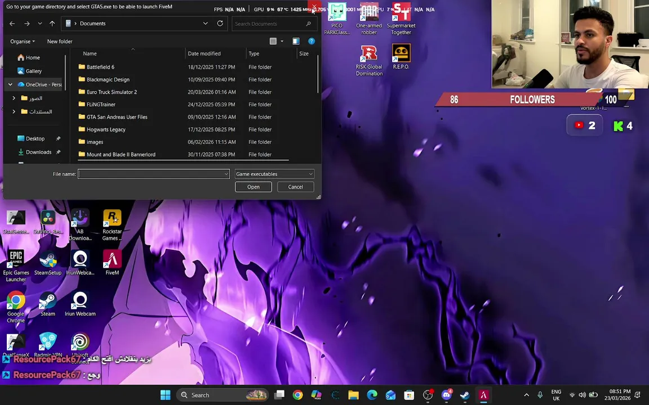Select the Supermarket Together desktop icon

[x=401, y=19]
